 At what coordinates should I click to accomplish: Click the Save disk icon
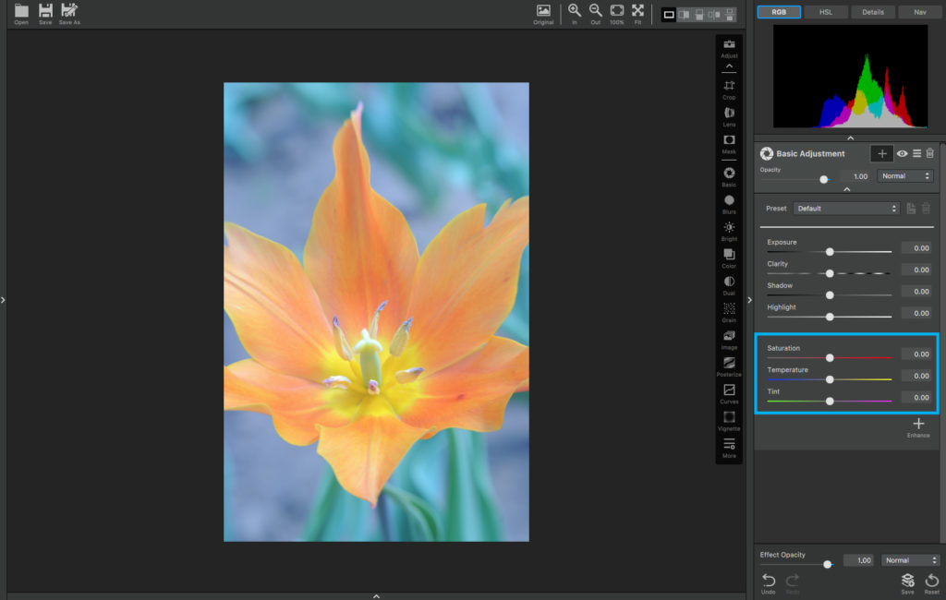45,11
